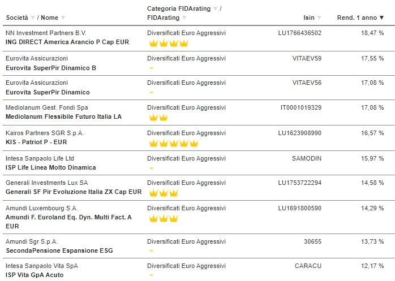Click ISIN code LU1623908990

[300, 133]
